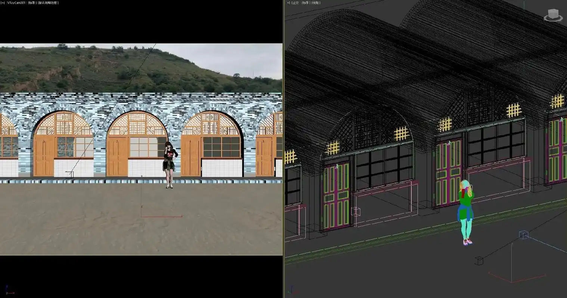Click the small helper box in the VRayCam001 viewport
This screenshot has width=567, height=298.
(x=71, y=174)
